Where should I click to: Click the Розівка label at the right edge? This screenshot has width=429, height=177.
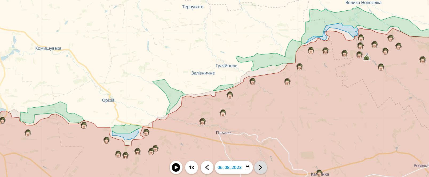tap(421, 166)
